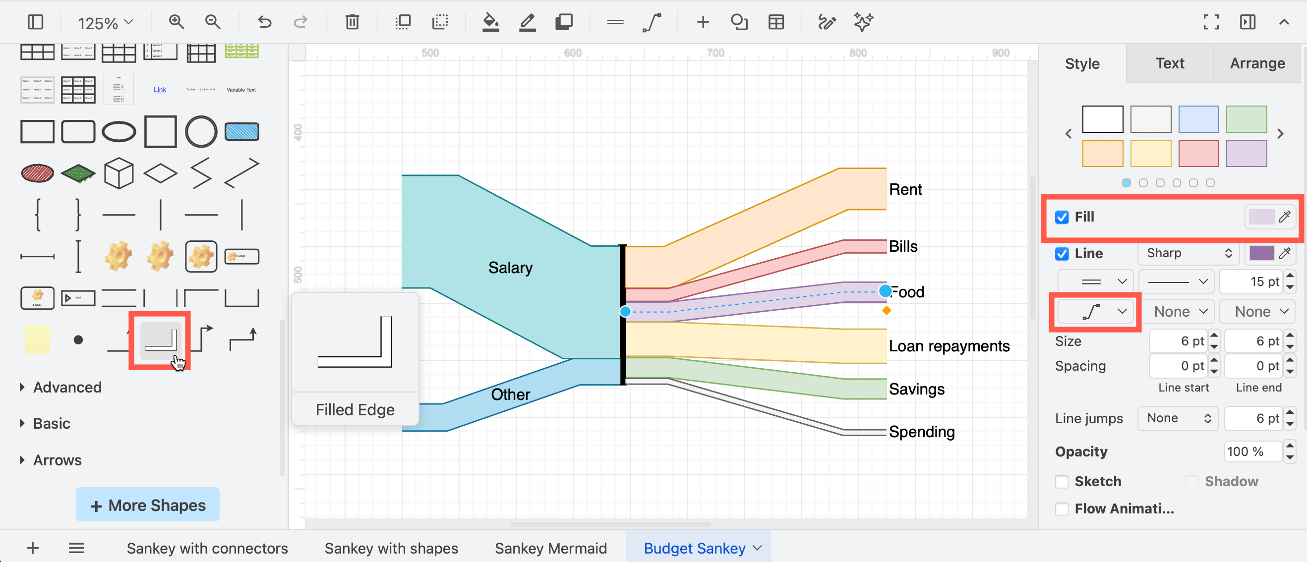Switch to the Arrange tab

coord(1257,63)
